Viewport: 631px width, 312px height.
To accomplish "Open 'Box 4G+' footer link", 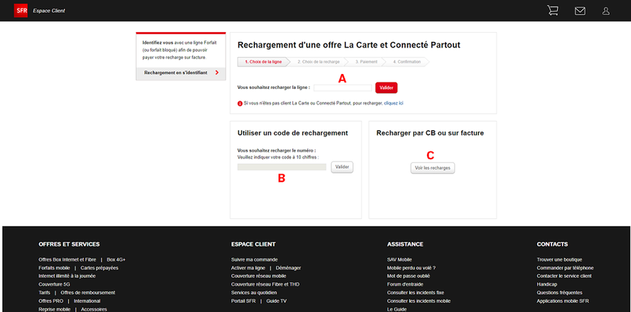I will click(x=116, y=259).
